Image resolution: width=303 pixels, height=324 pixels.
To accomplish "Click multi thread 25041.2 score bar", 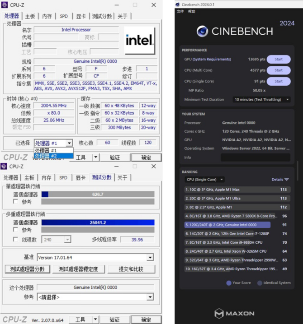I will tap(98, 222).
